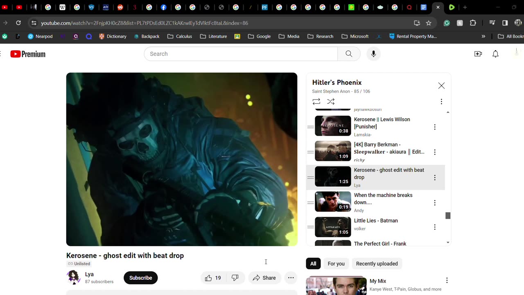Open the browser media controls icon

[x=492, y=23]
